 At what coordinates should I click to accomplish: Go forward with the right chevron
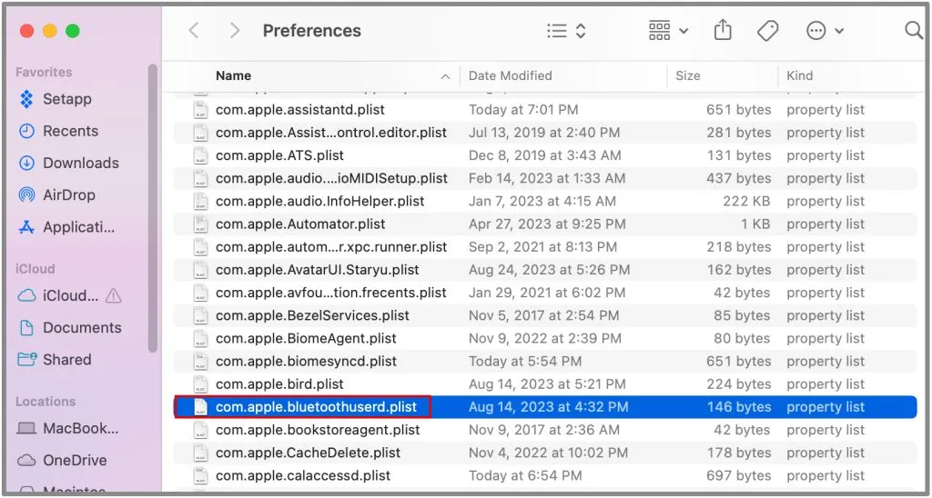click(235, 30)
